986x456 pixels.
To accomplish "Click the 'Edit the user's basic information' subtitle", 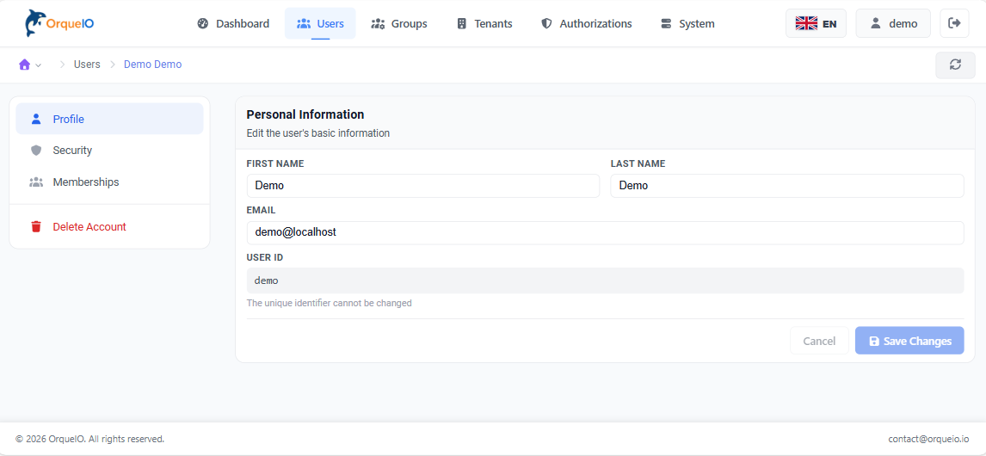I will [318, 133].
